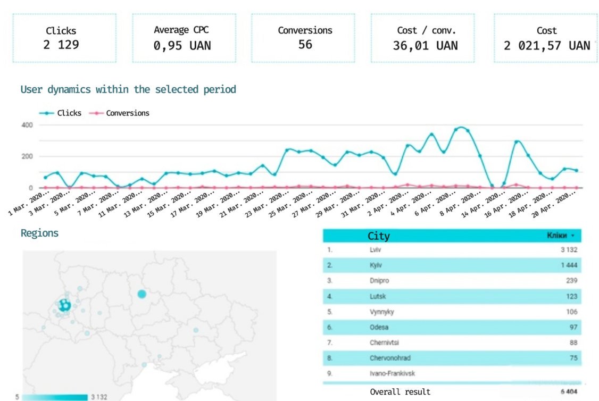599x401 pixels.
Task: Select the Vynnyky row in city table
Action: coord(452,312)
